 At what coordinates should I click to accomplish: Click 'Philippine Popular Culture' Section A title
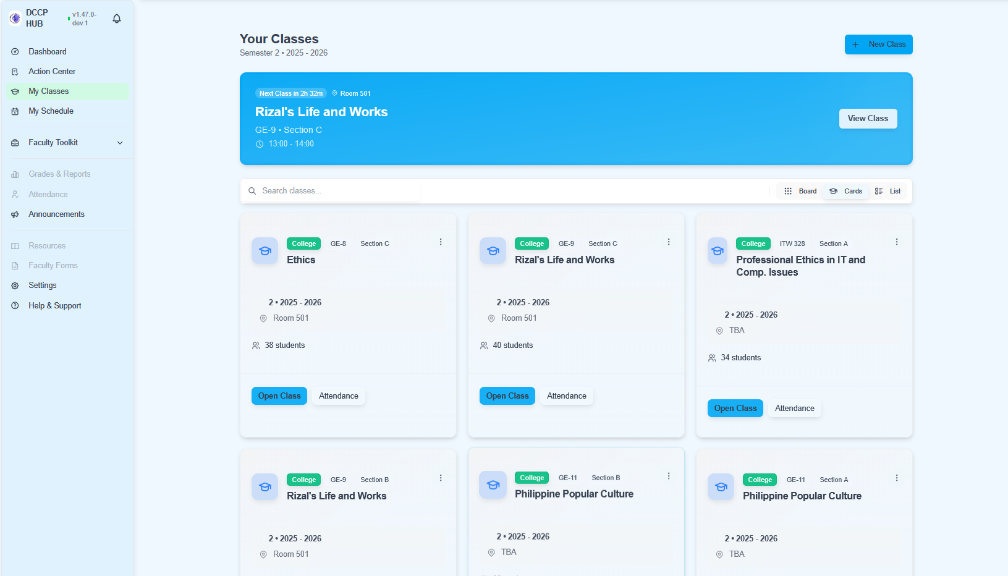coord(802,496)
